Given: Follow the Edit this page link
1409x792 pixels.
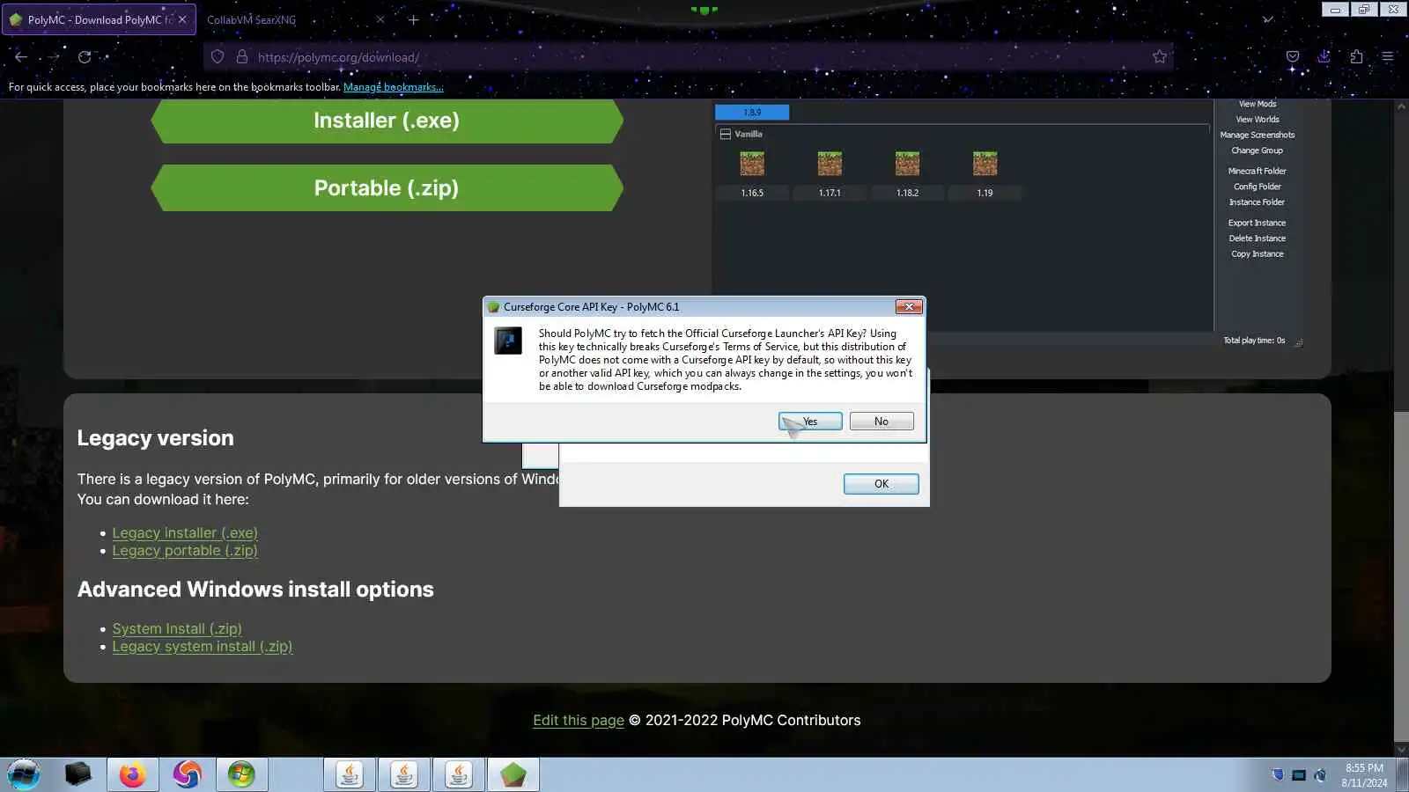Looking at the screenshot, I should [x=579, y=720].
